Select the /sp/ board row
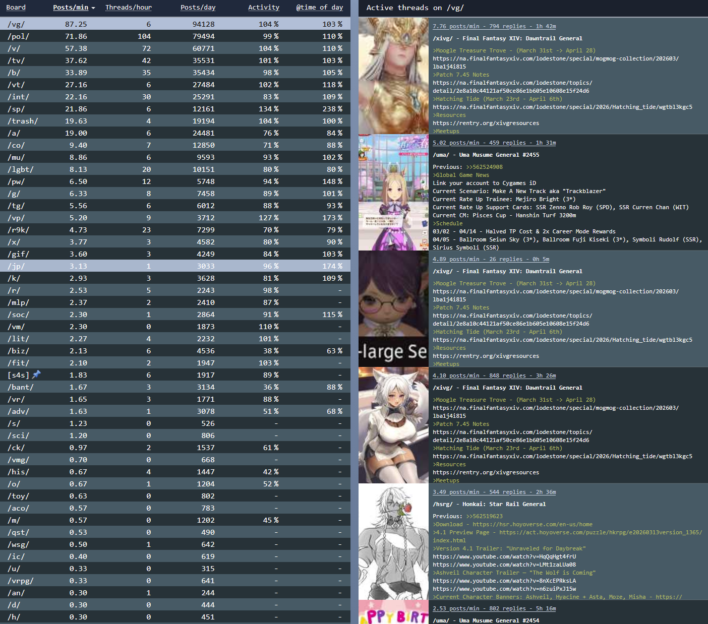This screenshot has width=708, height=624. tap(175, 109)
